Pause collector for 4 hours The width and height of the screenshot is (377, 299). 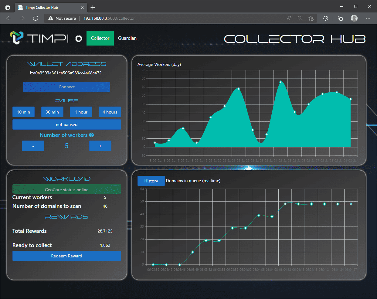point(110,112)
